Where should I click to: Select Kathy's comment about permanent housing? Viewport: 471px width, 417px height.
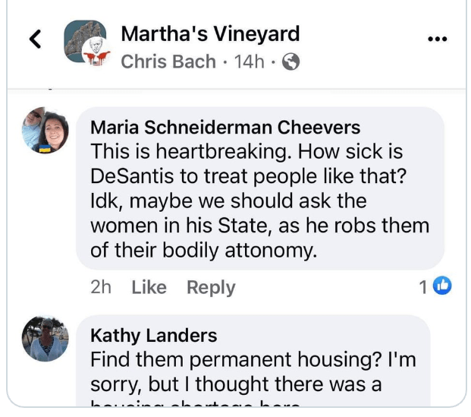pos(253,372)
